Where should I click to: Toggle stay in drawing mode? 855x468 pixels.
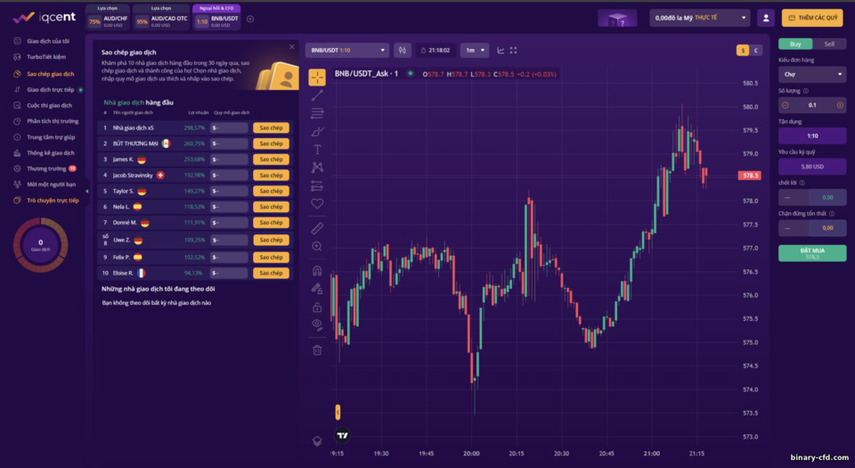(x=317, y=289)
